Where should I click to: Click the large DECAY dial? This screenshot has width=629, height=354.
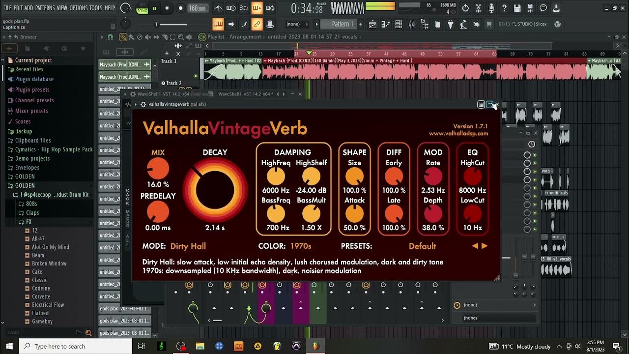215,189
